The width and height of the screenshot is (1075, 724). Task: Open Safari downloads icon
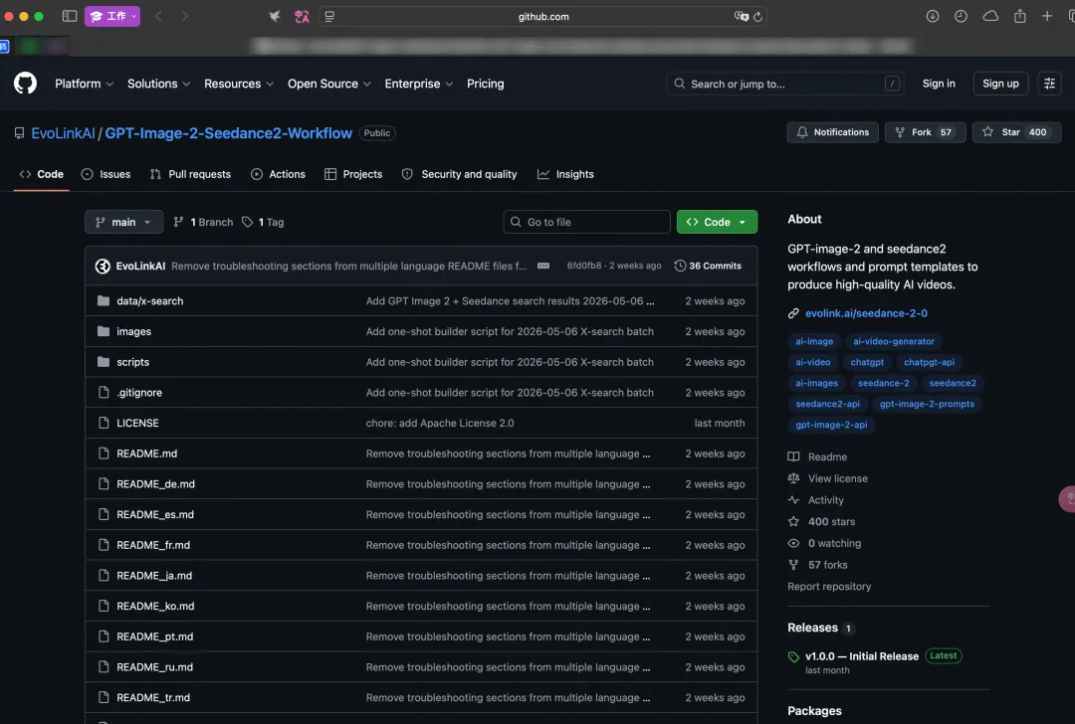click(x=933, y=16)
